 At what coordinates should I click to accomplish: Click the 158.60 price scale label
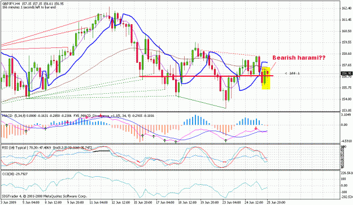346,54
